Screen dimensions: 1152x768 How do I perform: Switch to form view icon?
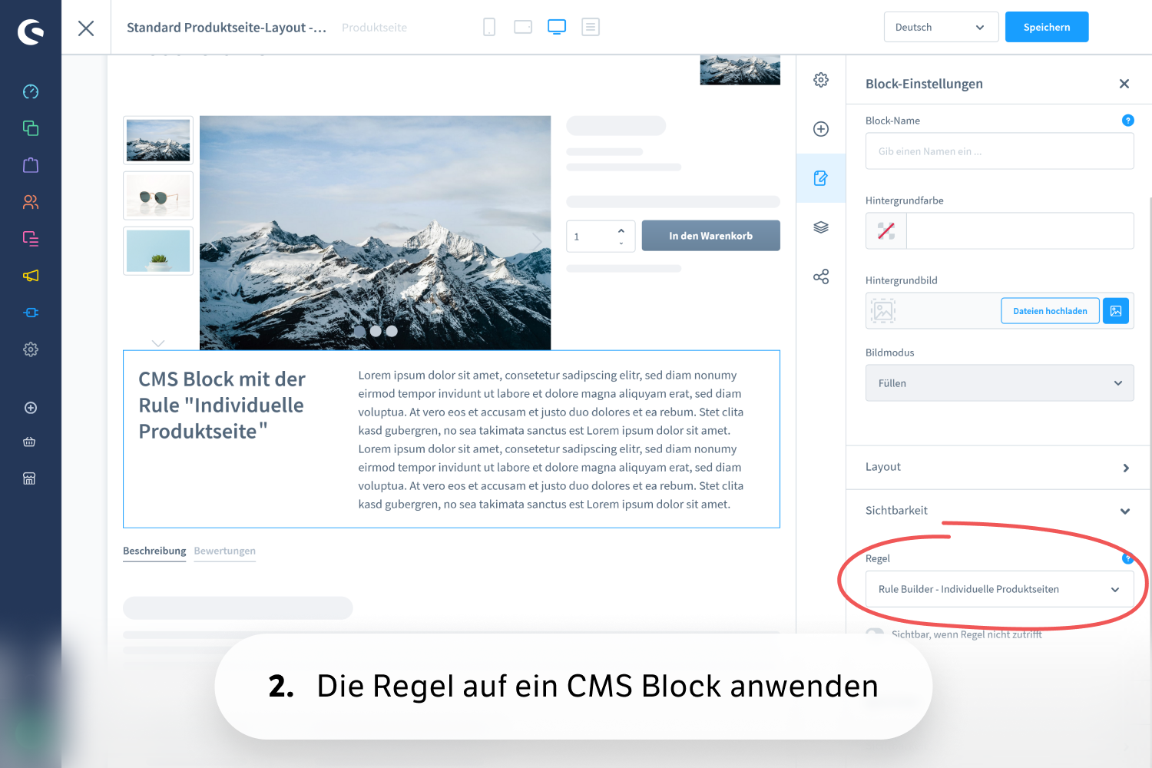[x=591, y=27]
